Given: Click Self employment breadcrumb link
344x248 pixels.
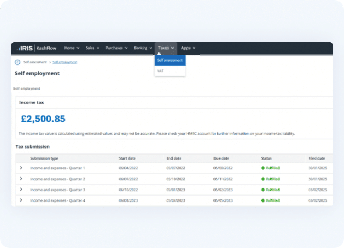Looking at the screenshot, I should pyautogui.click(x=65, y=62).
